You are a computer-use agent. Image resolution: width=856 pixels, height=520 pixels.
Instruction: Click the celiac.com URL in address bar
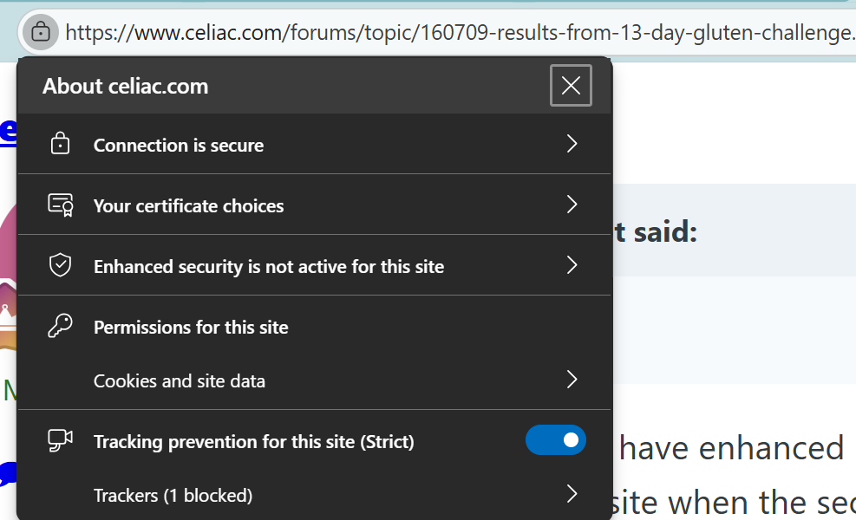coord(460,33)
